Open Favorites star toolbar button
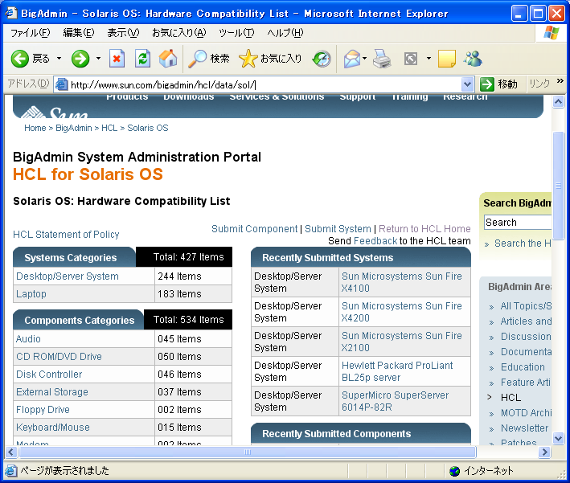 (x=270, y=59)
